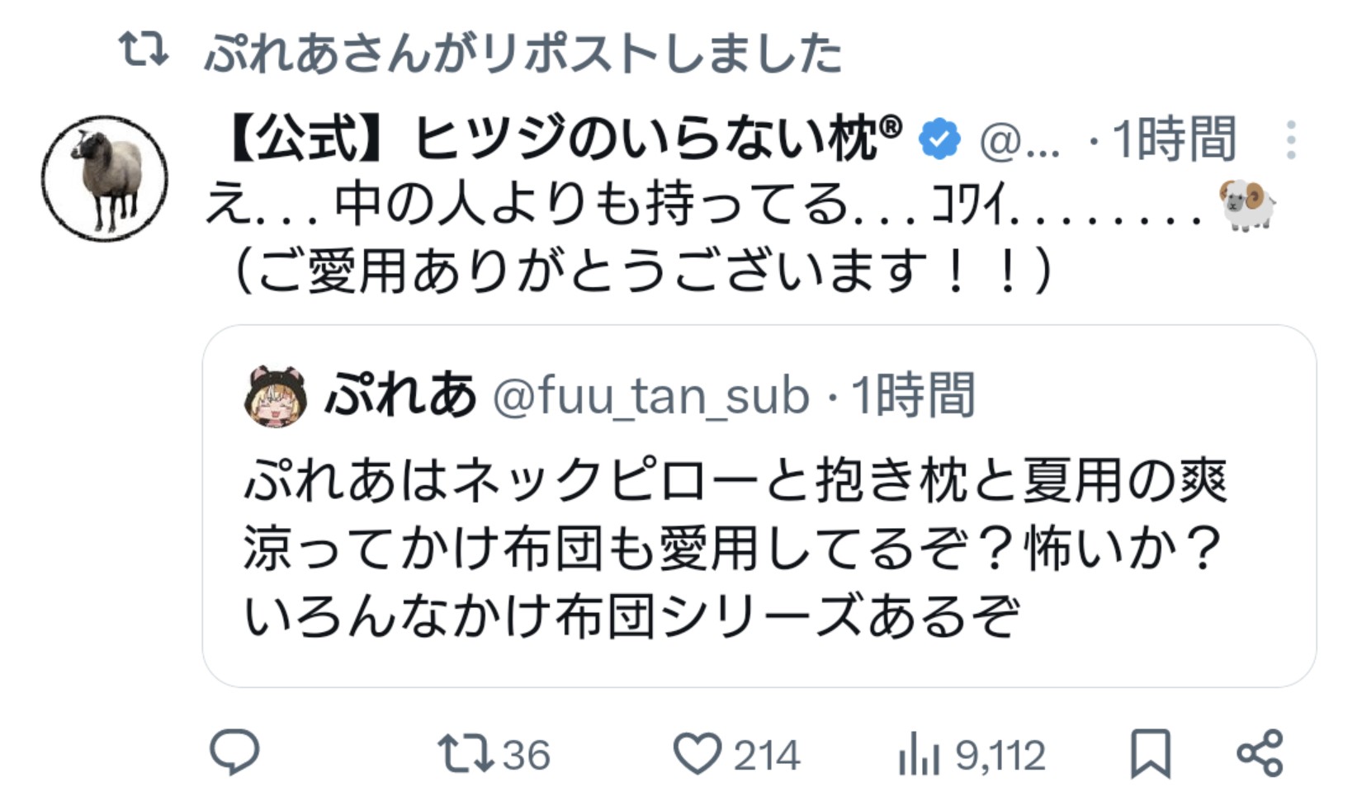Open ぷれあさんがリポストしました link
The image size is (1357, 792).
pyautogui.click(x=522, y=53)
